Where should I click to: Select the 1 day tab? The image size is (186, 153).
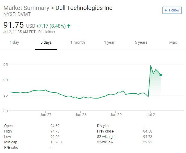(14, 42)
